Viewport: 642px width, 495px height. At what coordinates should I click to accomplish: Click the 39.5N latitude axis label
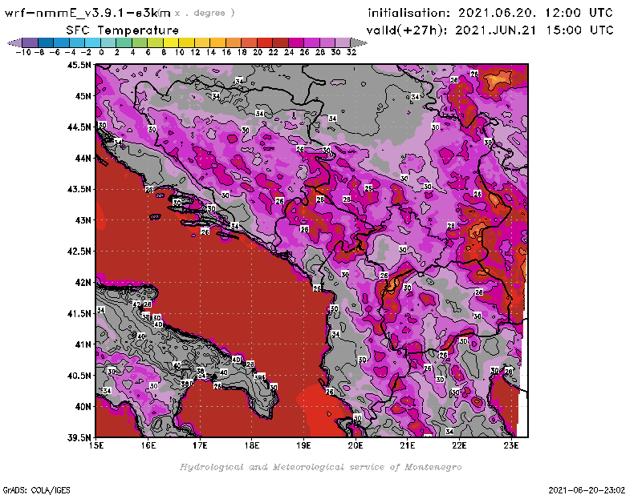pos(79,437)
